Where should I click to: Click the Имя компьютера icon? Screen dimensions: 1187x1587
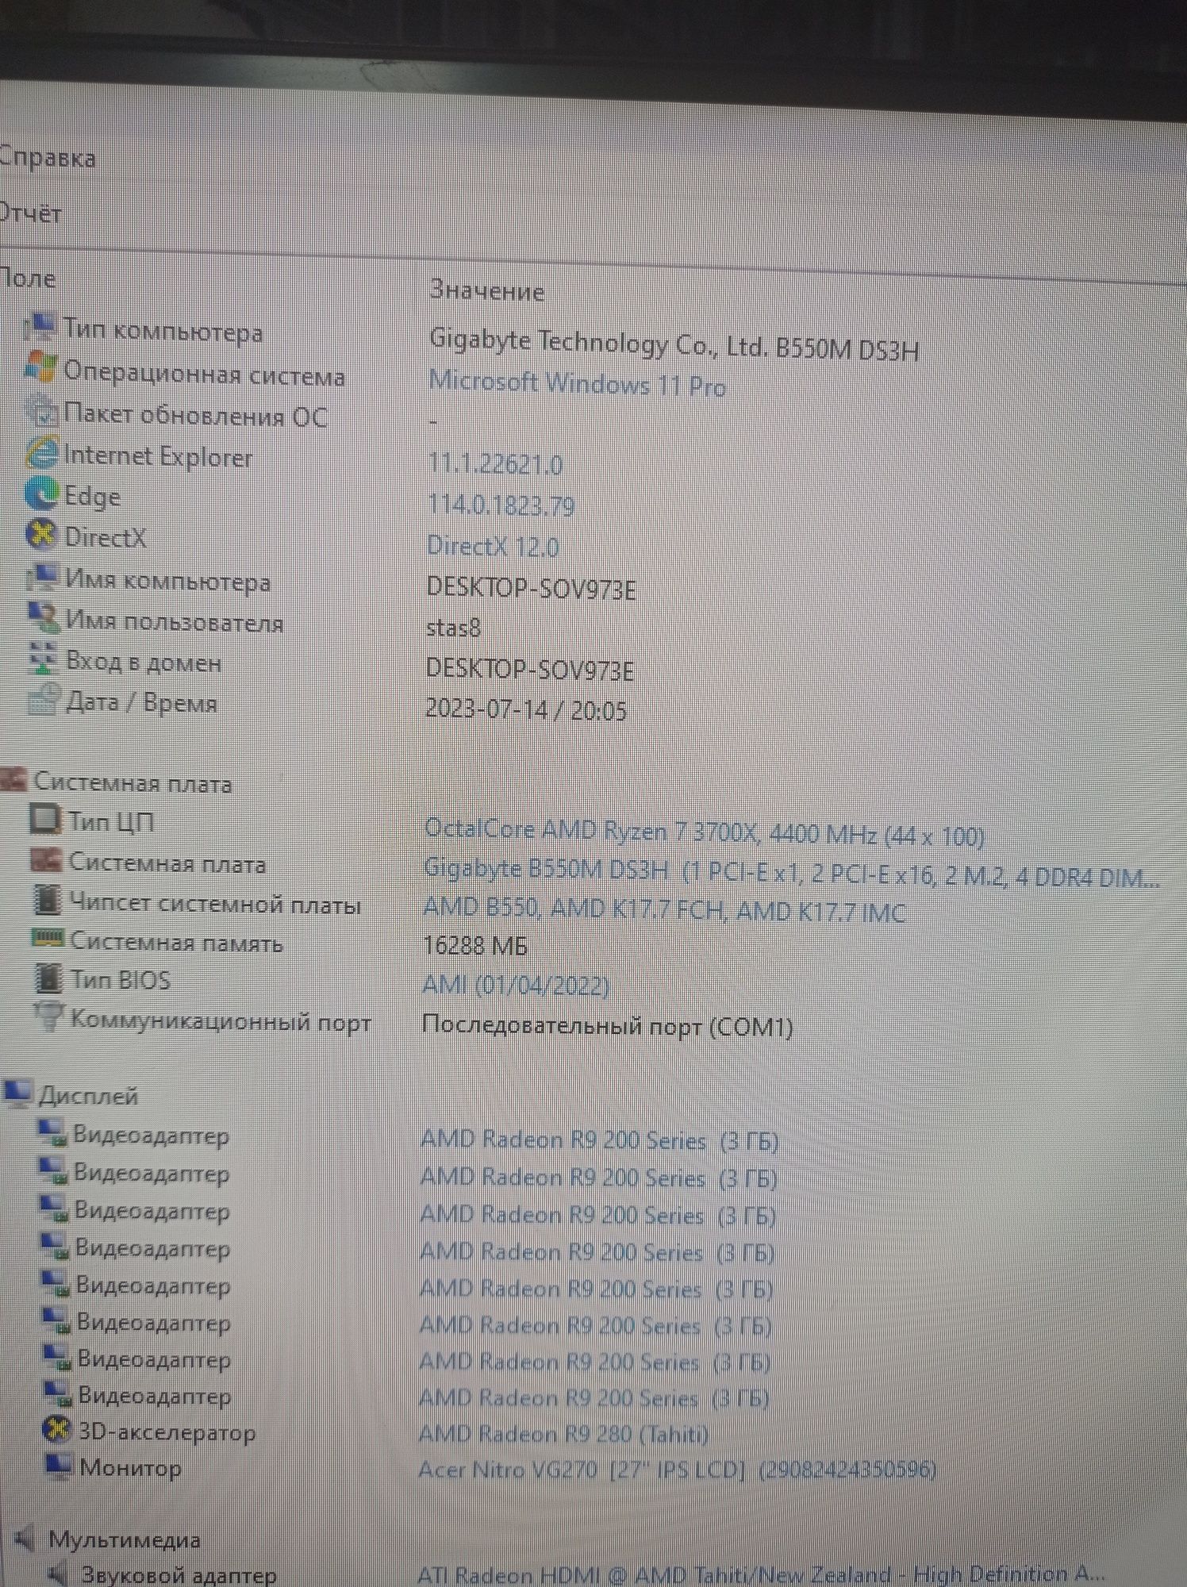[42, 578]
